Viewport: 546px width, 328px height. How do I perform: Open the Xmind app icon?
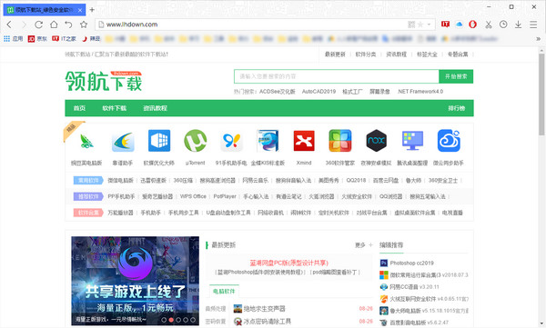[304, 141]
